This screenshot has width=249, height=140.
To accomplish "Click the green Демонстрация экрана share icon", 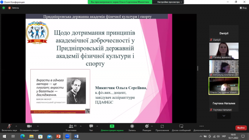I will click(x=112, y=126).
